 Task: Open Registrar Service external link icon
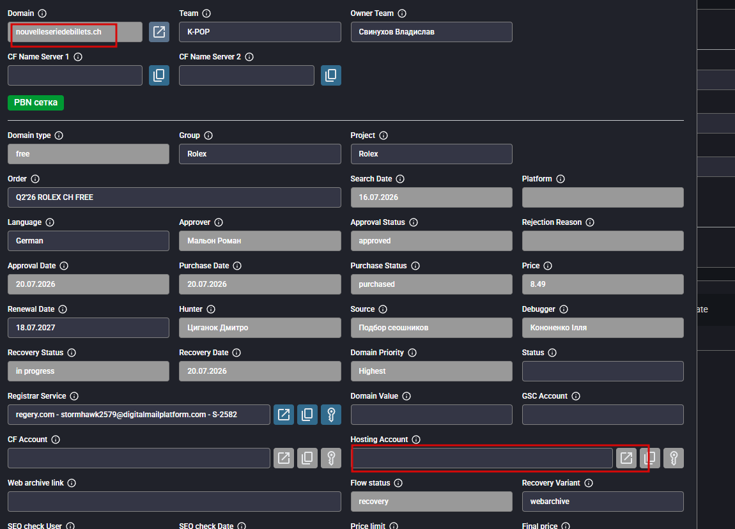point(284,415)
